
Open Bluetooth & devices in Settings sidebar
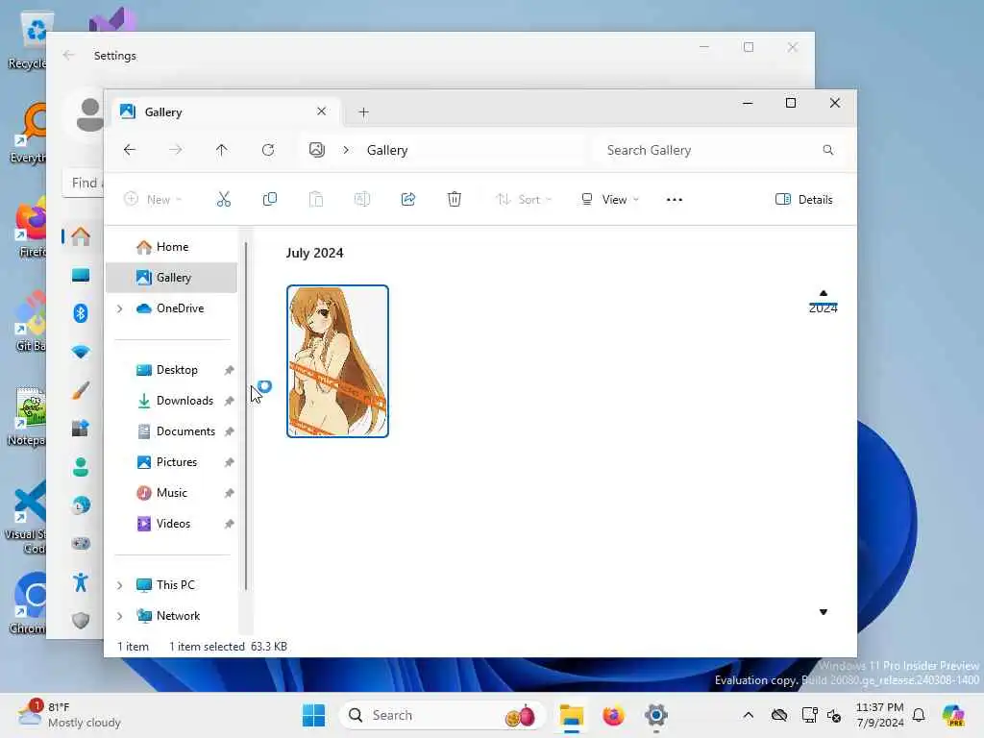pyautogui.click(x=81, y=313)
